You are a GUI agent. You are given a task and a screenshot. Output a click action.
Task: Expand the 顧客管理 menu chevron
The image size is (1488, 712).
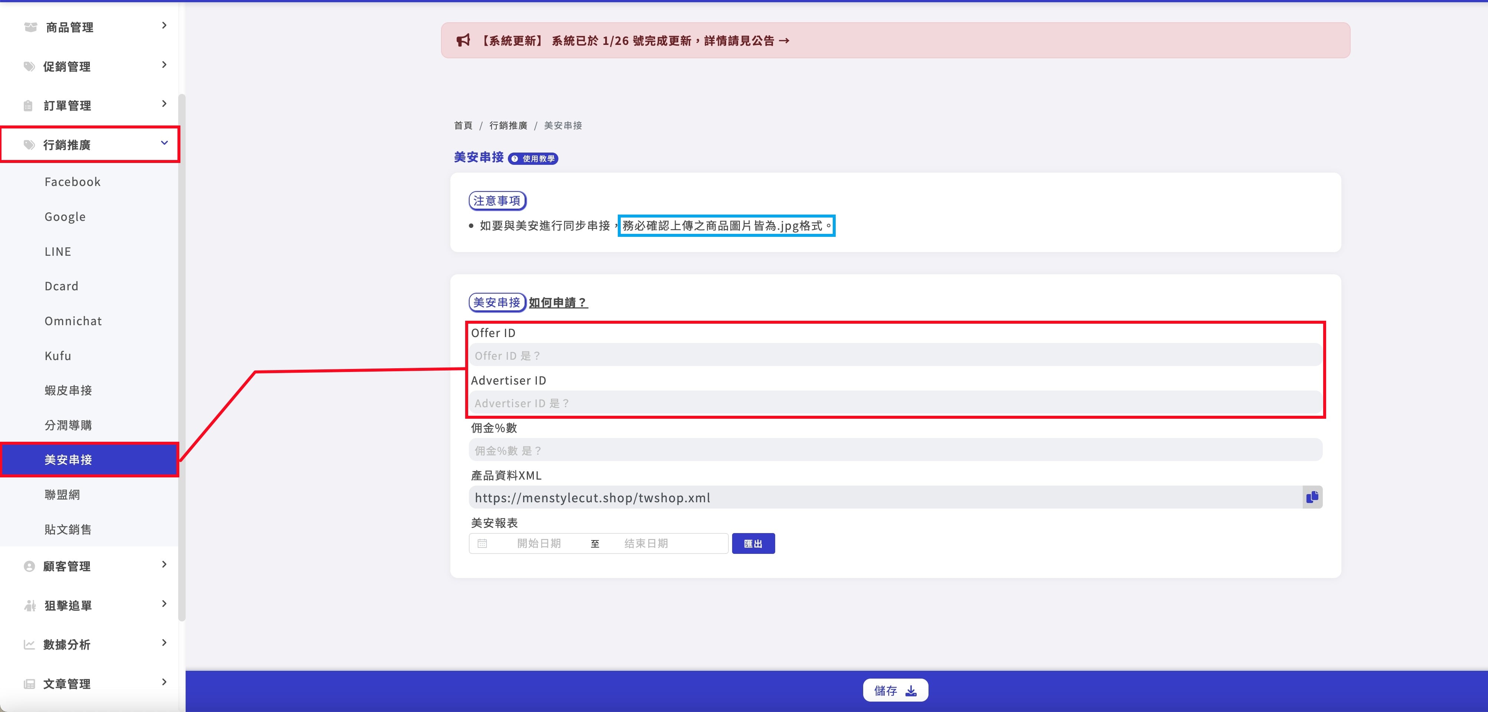(x=164, y=565)
